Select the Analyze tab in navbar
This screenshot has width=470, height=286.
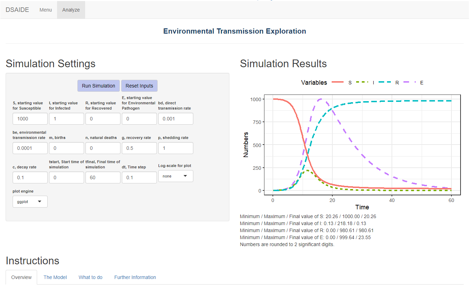point(71,10)
